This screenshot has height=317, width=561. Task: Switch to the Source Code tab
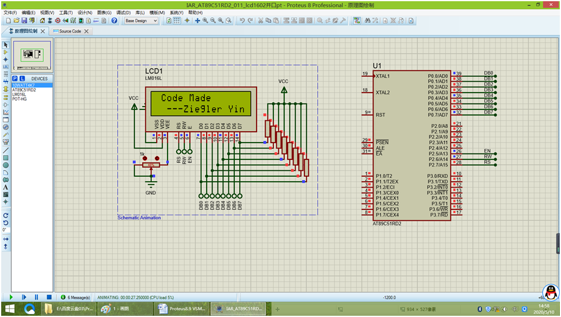tap(70, 31)
